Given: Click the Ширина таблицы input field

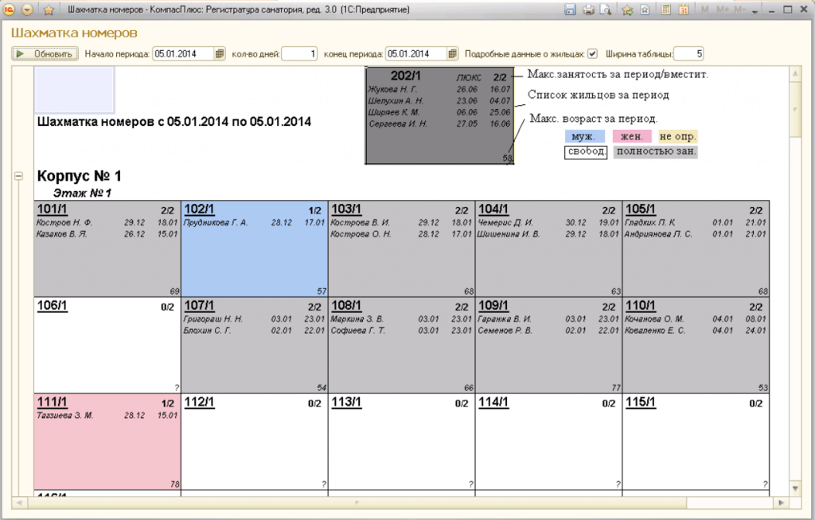Looking at the screenshot, I should click(689, 53).
